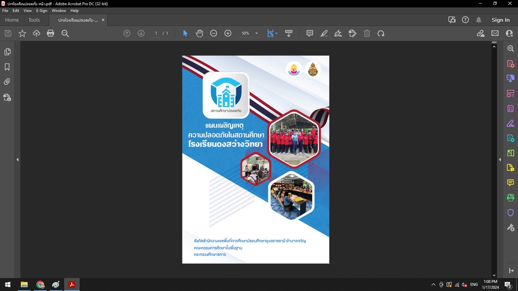
Task: Open the security lock panel icon
Action: [7, 98]
